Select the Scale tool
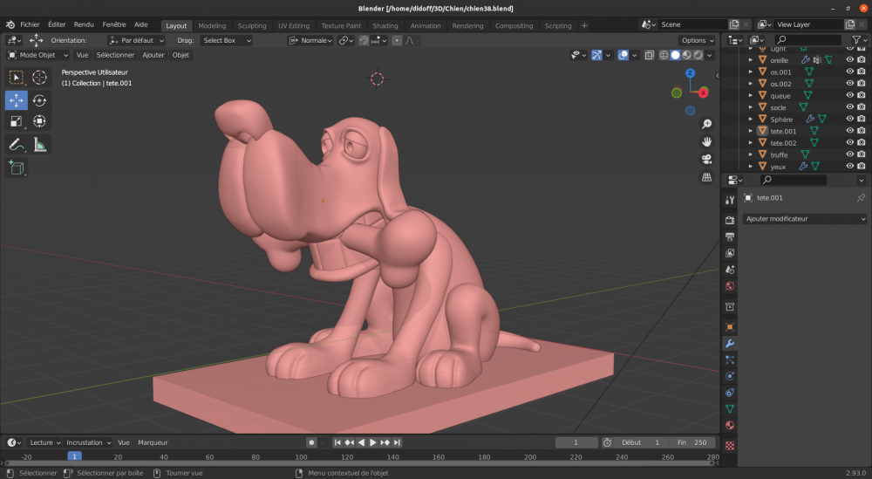 [x=16, y=121]
